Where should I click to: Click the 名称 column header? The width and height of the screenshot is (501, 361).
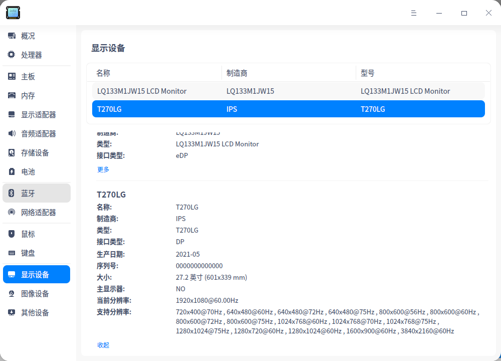(x=103, y=73)
